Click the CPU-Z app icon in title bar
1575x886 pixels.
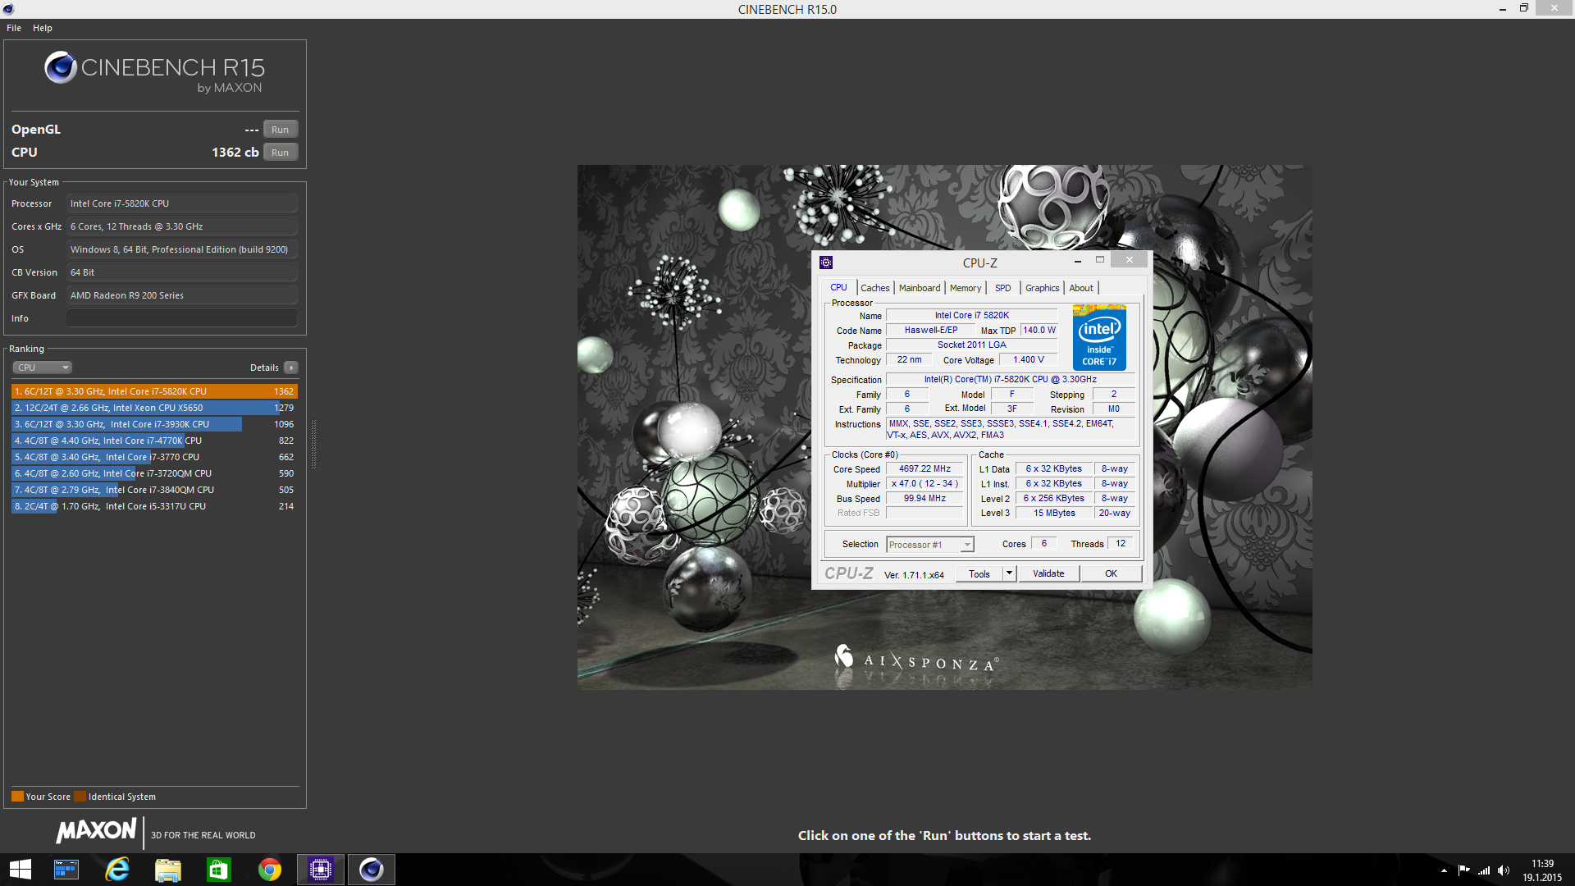tap(826, 263)
